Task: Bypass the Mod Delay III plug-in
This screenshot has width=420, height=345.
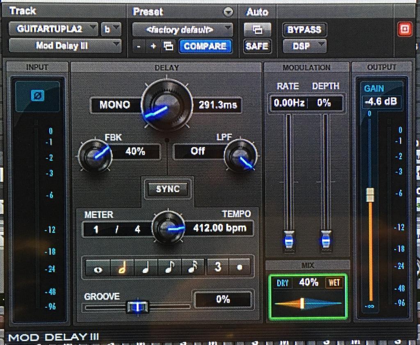Action: (304, 30)
